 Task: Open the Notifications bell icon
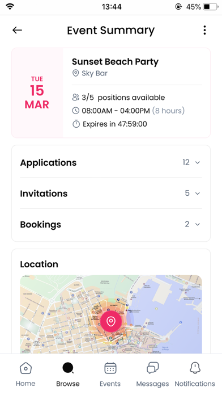pos(195,368)
